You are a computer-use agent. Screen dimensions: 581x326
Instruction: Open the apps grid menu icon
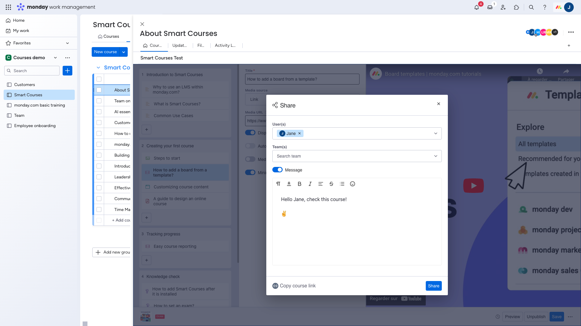(8, 7)
